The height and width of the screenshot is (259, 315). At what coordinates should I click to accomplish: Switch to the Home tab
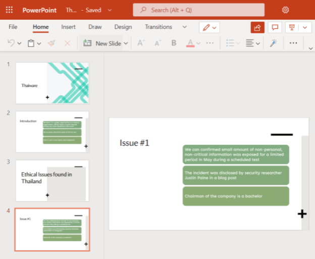[41, 27]
